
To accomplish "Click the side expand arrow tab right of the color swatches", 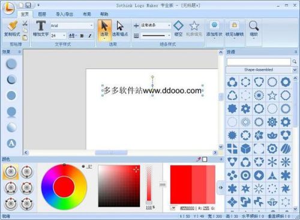I will coord(221,188).
